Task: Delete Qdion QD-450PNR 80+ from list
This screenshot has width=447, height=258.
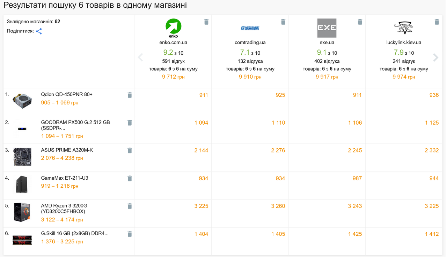Action: pyautogui.click(x=130, y=95)
